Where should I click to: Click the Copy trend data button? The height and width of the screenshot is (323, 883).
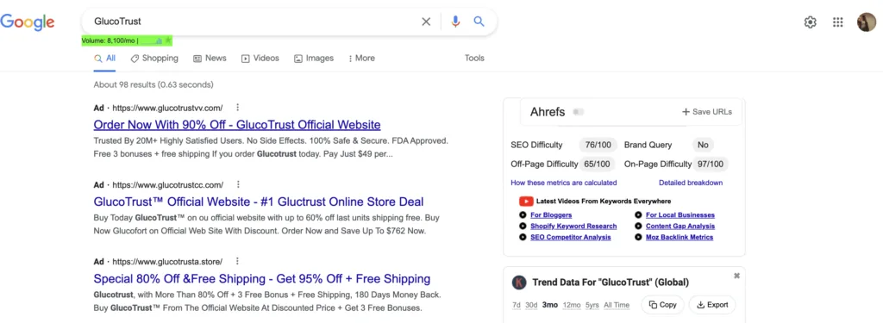tap(663, 305)
